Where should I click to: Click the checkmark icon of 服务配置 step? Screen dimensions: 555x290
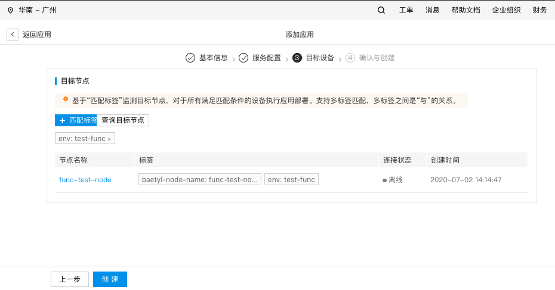(x=243, y=58)
